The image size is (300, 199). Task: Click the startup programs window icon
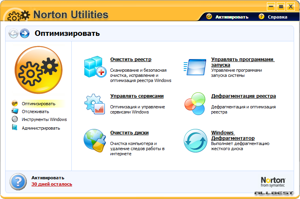(195, 67)
